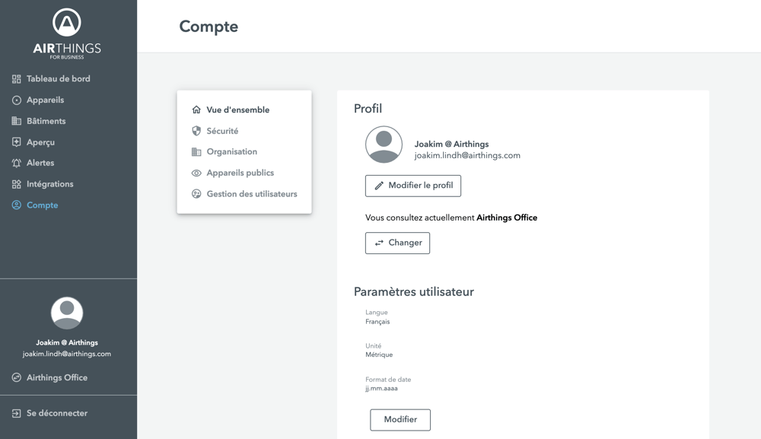Click the Modifier button under Paramètres utilisateur
The image size is (761, 439).
pyautogui.click(x=400, y=419)
